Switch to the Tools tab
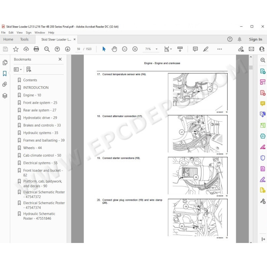267x267 pixels. pyautogui.click(x=24, y=39)
